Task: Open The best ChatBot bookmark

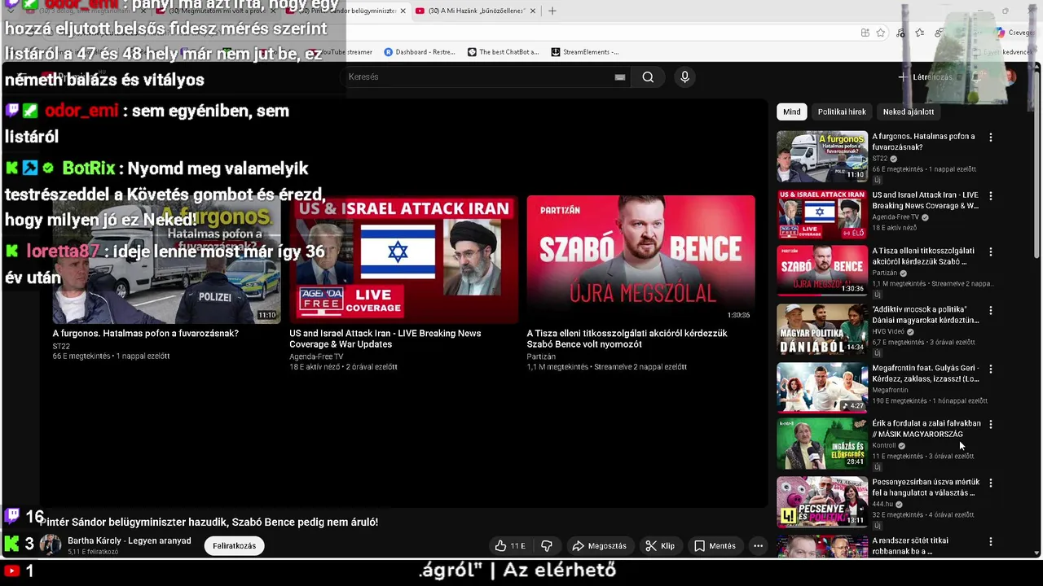Action: pyautogui.click(x=503, y=51)
